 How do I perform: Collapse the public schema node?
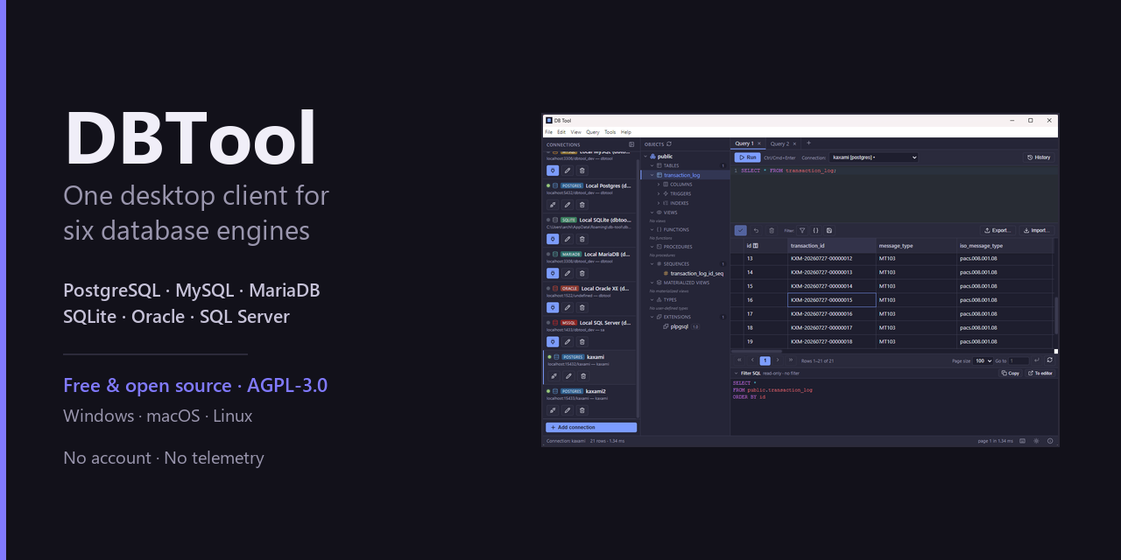[645, 157]
